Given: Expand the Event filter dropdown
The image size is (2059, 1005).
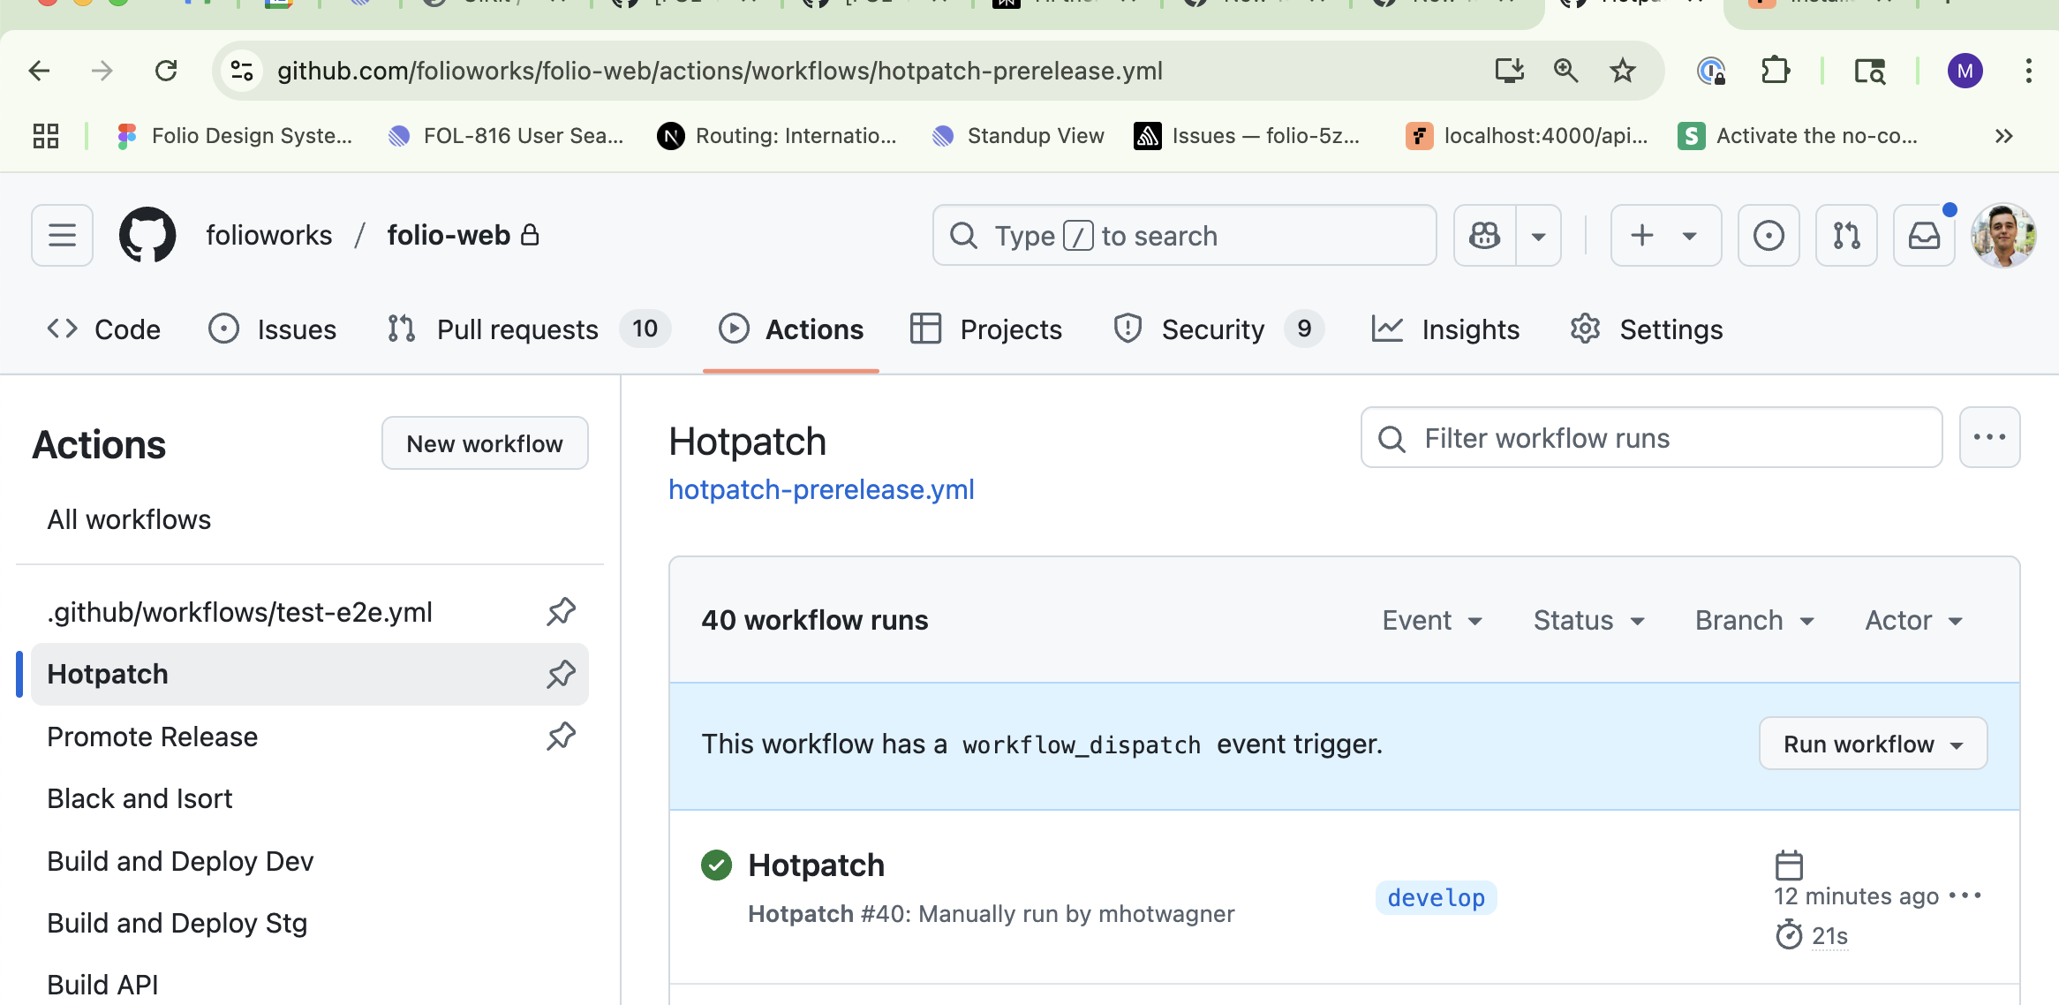Looking at the screenshot, I should coord(1432,620).
